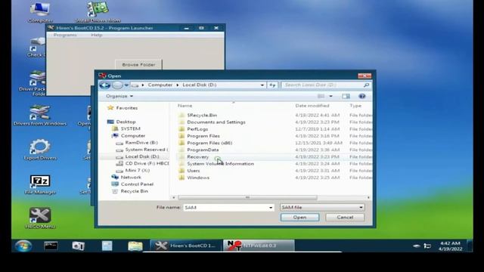Launch HBCD Menu desktop shortcut
This screenshot has width=484, height=272.
[40, 218]
